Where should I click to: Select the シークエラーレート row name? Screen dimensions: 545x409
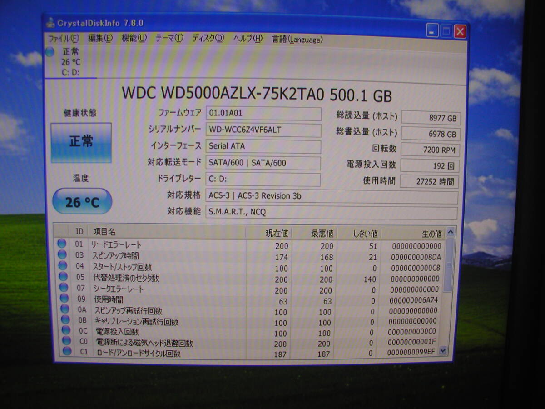[x=119, y=289]
